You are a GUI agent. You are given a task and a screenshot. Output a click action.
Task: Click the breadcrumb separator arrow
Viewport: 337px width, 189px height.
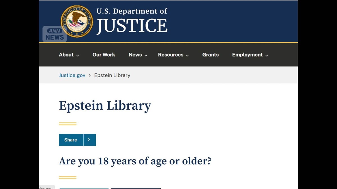(90, 75)
